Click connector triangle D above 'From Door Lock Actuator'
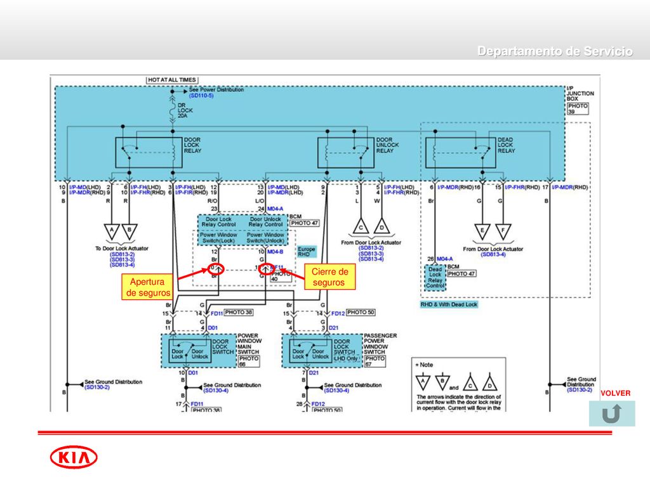650x487 pixels. [x=381, y=226]
